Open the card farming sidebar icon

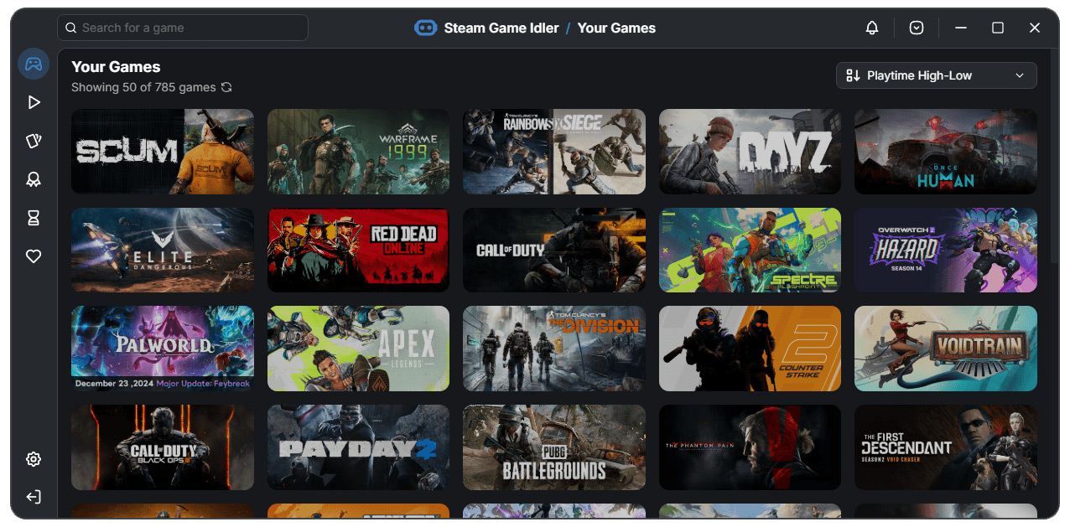pyautogui.click(x=34, y=141)
